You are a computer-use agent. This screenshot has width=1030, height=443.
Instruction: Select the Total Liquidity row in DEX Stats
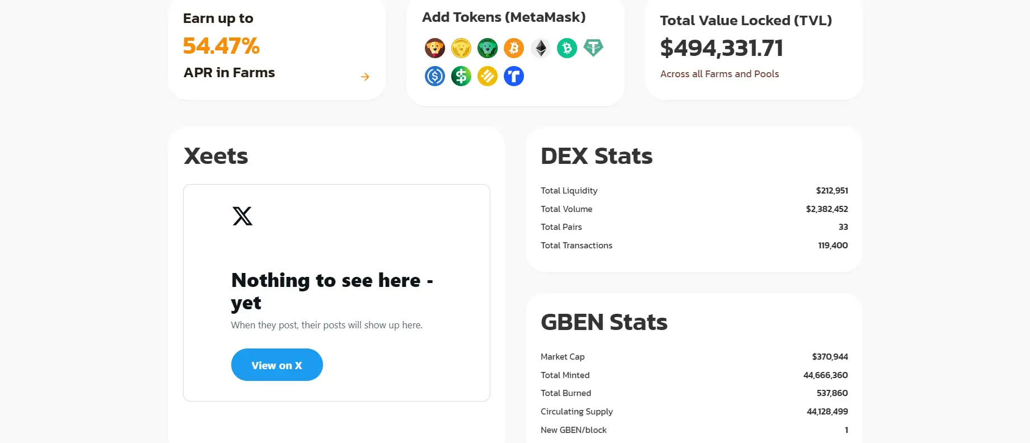click(694, 191)
